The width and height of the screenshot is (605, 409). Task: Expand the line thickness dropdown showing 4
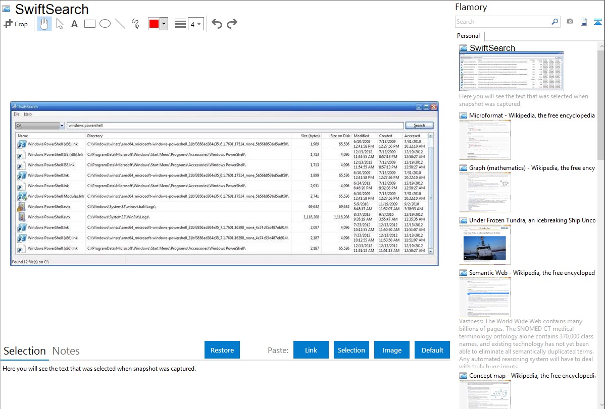199,24
